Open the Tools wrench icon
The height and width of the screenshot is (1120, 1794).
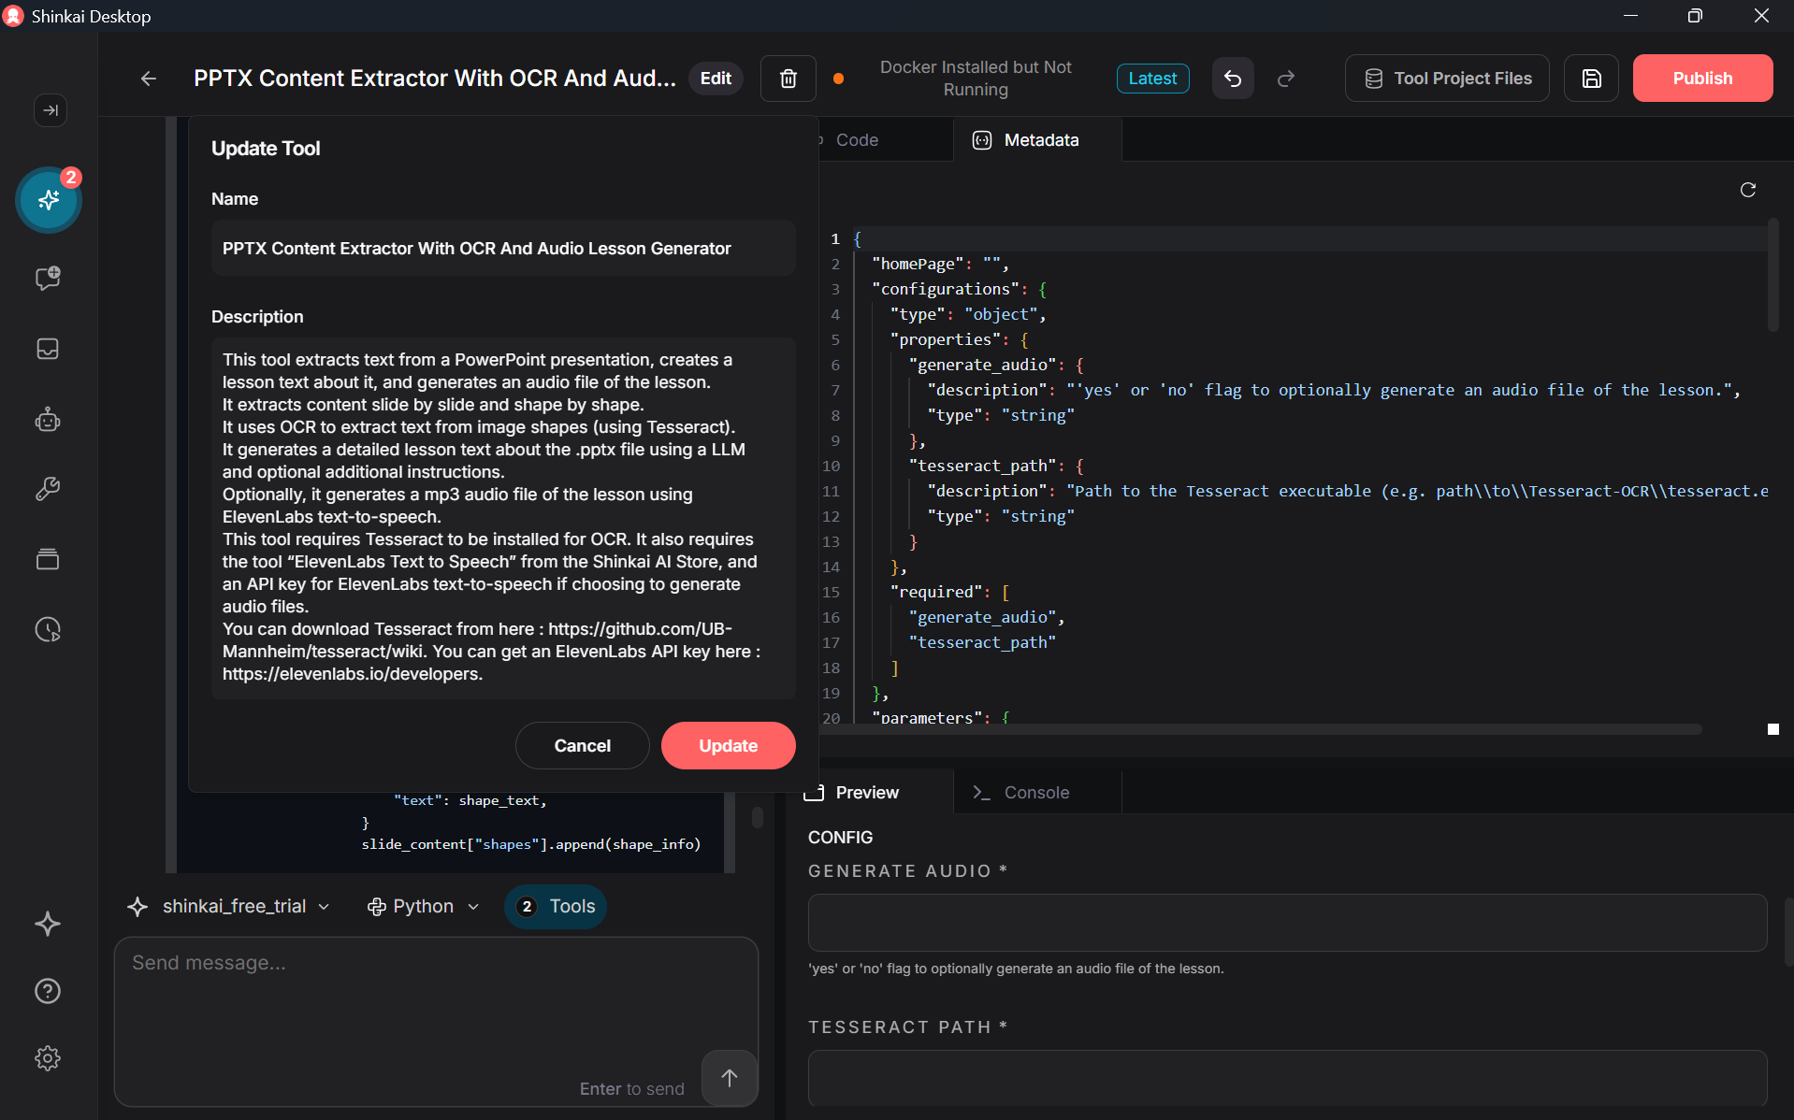click(48, 489)
